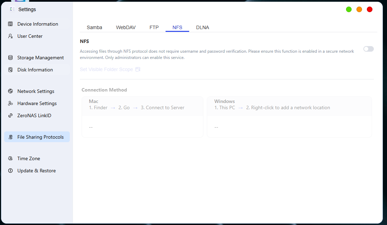Click the User Center person icon
387x225 pixels.
click(10, 36)
